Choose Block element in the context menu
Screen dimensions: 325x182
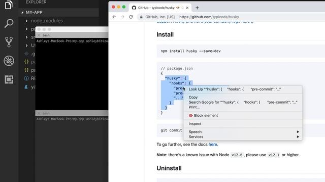243,115
